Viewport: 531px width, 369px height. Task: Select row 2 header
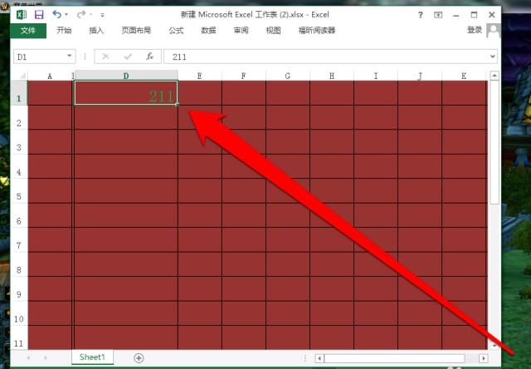pyautogui.click(x=19, y=117)
